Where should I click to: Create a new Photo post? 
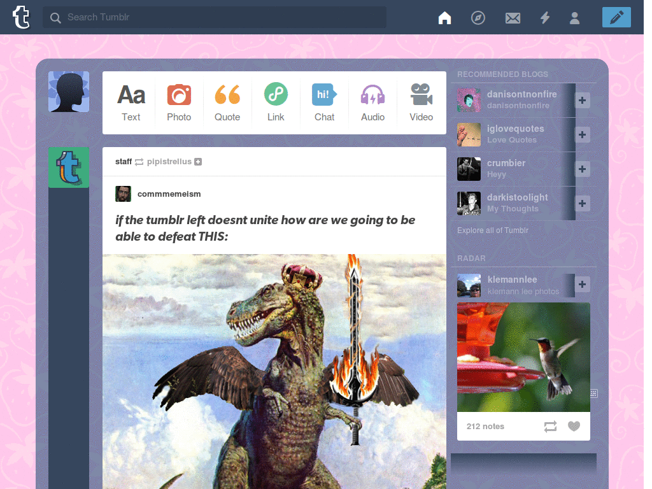tap(179, 103)
